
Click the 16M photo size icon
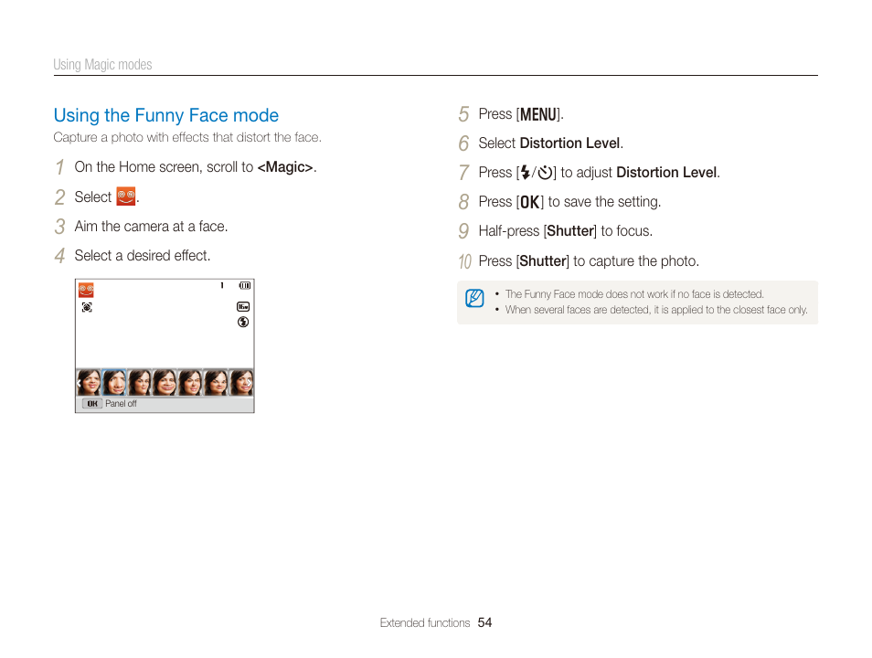coord(243,306)
